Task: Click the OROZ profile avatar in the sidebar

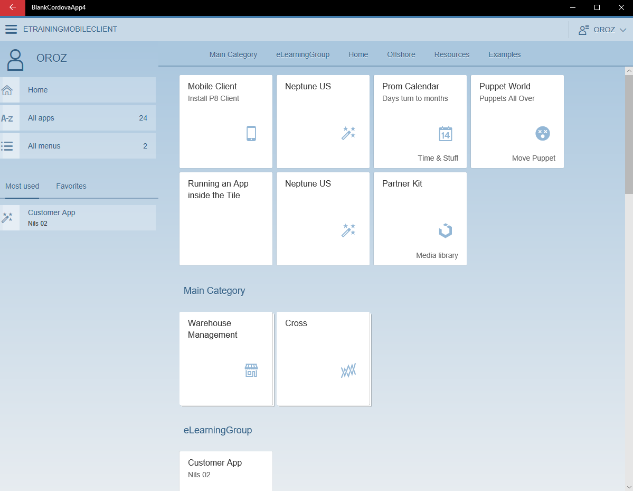Action: 15,60
